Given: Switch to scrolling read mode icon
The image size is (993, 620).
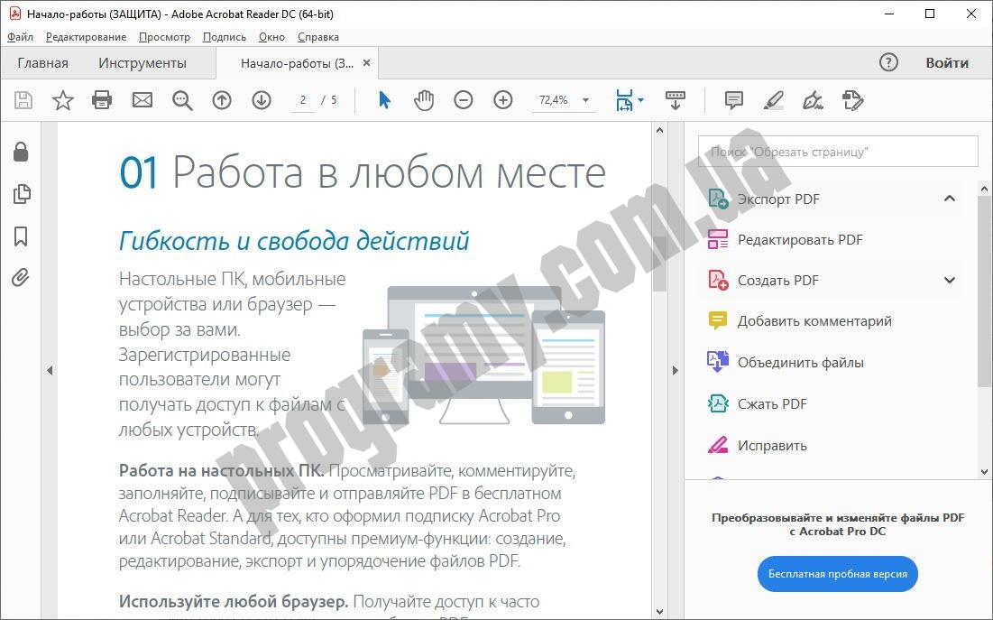Looking at the screenshot, I should click(x=676, y=100).
